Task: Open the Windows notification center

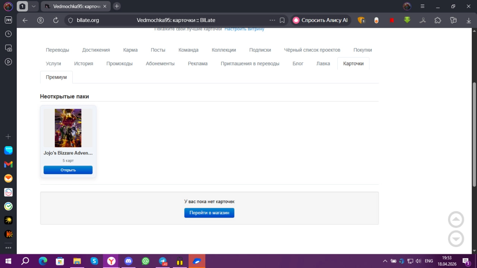Action: tap(466, 261)
